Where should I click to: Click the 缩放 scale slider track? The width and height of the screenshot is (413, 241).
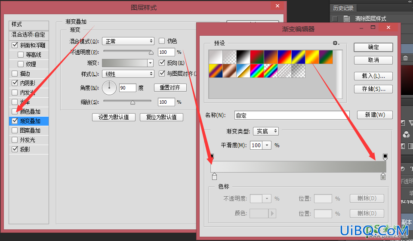tap(127, 102)
